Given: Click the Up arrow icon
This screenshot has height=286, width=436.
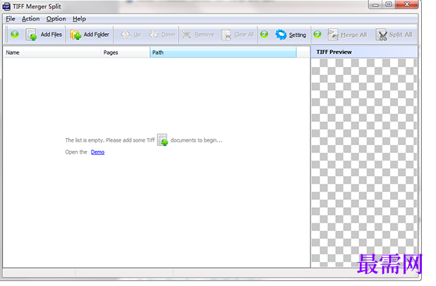Looking at the screenshot, I should [x=126, y=35].
